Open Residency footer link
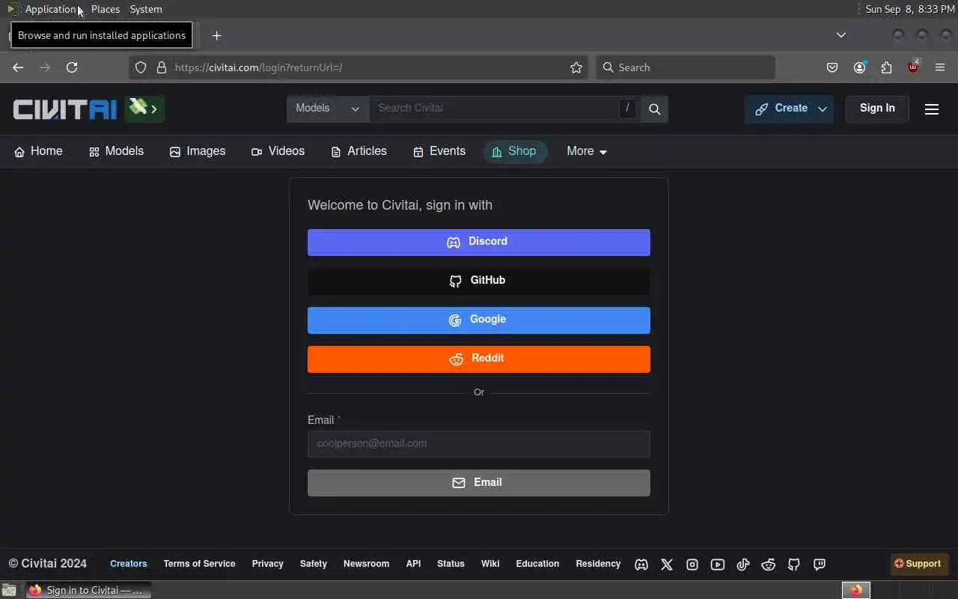This screenshot has height=599, width=958. (598, 564)
